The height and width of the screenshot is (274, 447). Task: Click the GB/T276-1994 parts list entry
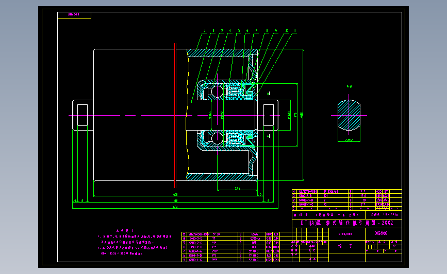click(x=308, y=192)
